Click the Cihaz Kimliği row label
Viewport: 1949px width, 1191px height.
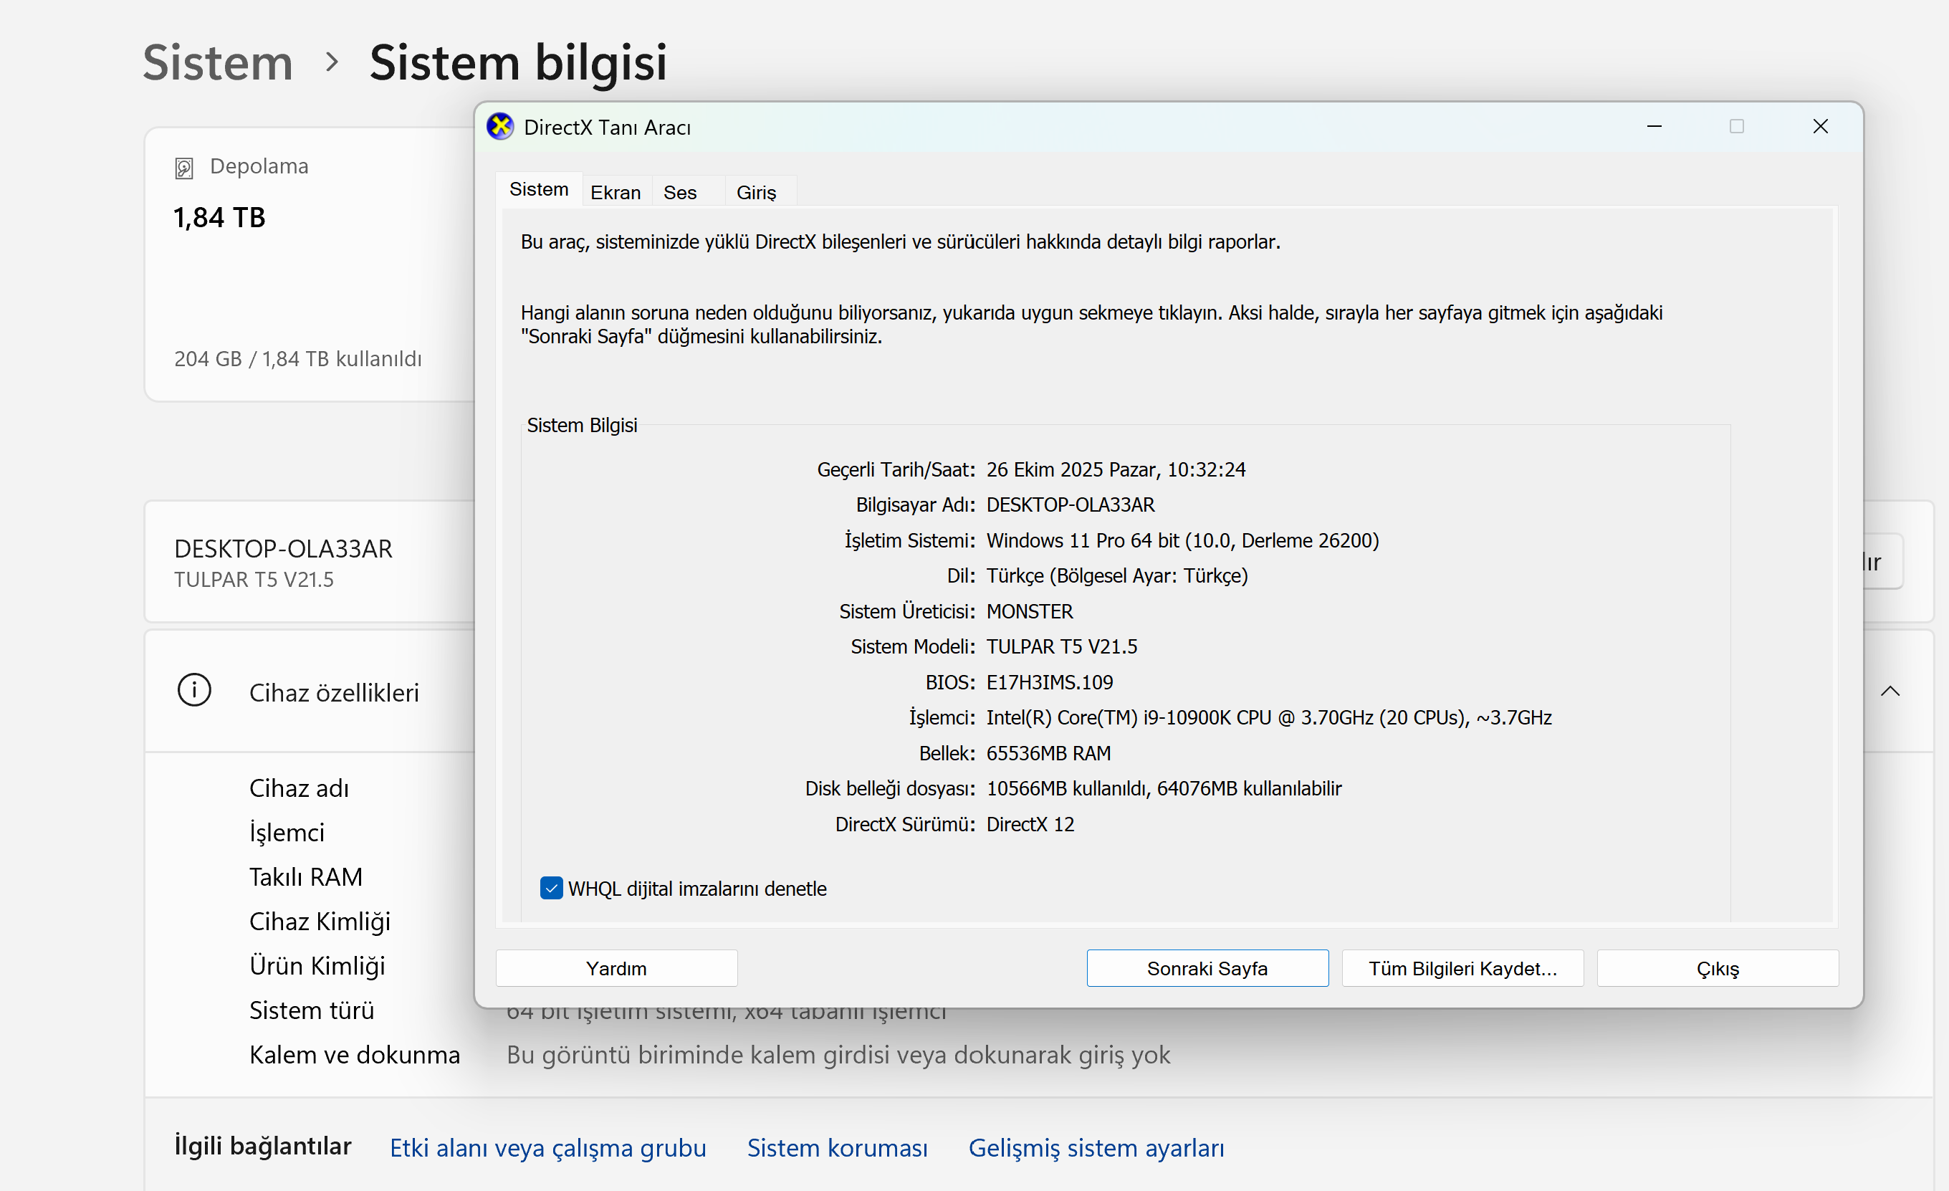pyautogui.click(x=320, y=922)
